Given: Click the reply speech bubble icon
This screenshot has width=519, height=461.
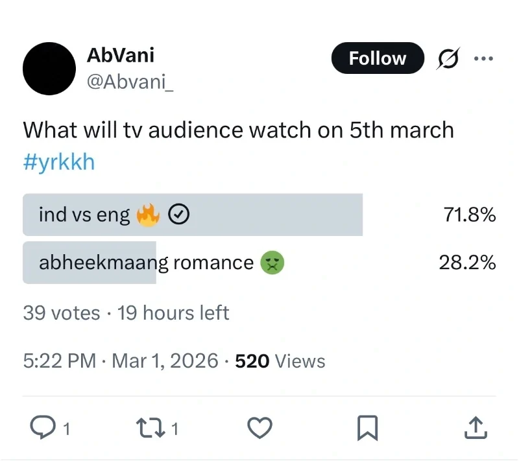Looking at the screenshot, I should pyautogui.click(x=43, y=427).
